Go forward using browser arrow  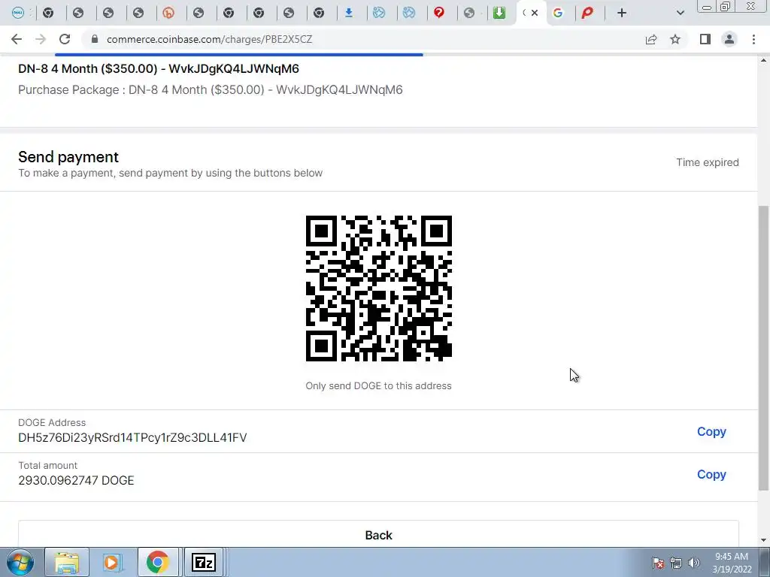(41, 39)
